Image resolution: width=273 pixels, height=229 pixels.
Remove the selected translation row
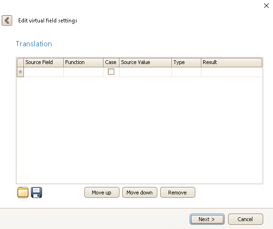177,193
